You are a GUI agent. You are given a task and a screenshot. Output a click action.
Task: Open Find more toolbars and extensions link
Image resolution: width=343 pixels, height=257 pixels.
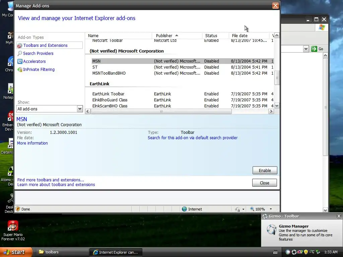click(51, 180)
